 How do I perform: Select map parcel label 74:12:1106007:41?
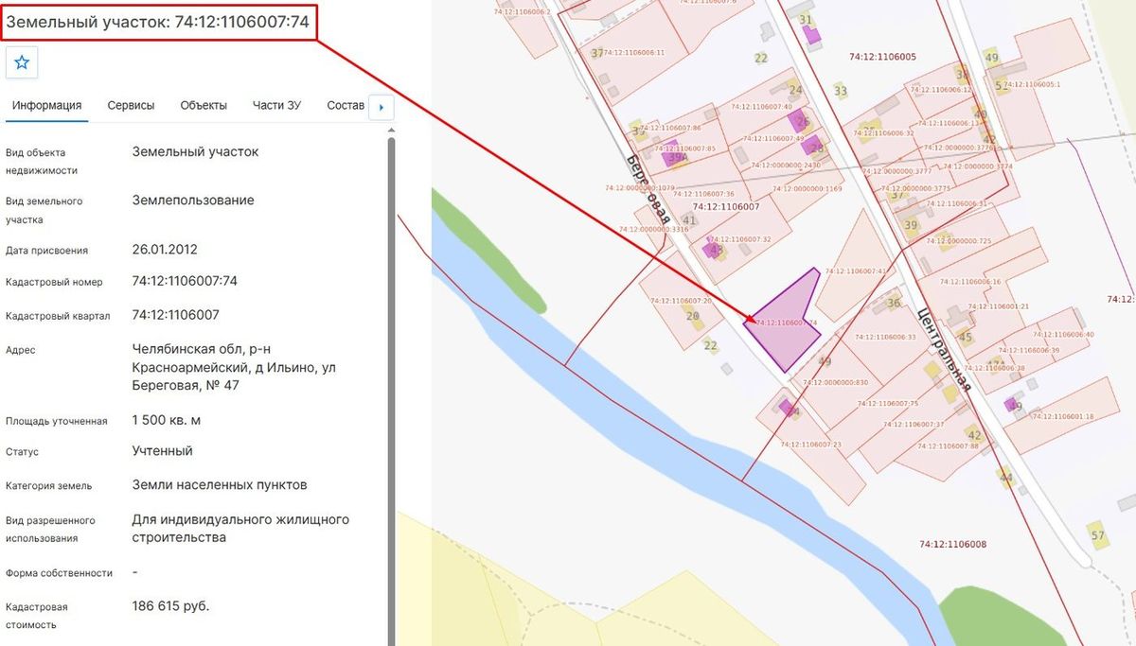pyautogui.click(x=857, y=271)
